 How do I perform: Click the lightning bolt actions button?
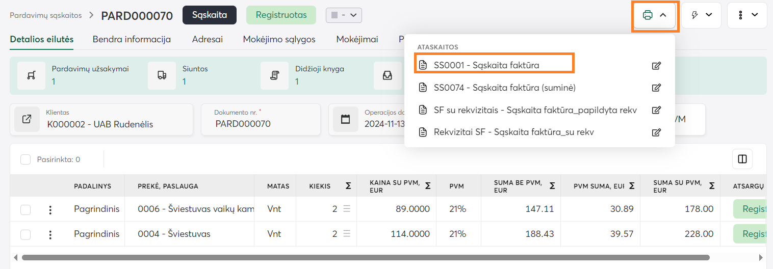pyautogui.click(x=701, y=15)
